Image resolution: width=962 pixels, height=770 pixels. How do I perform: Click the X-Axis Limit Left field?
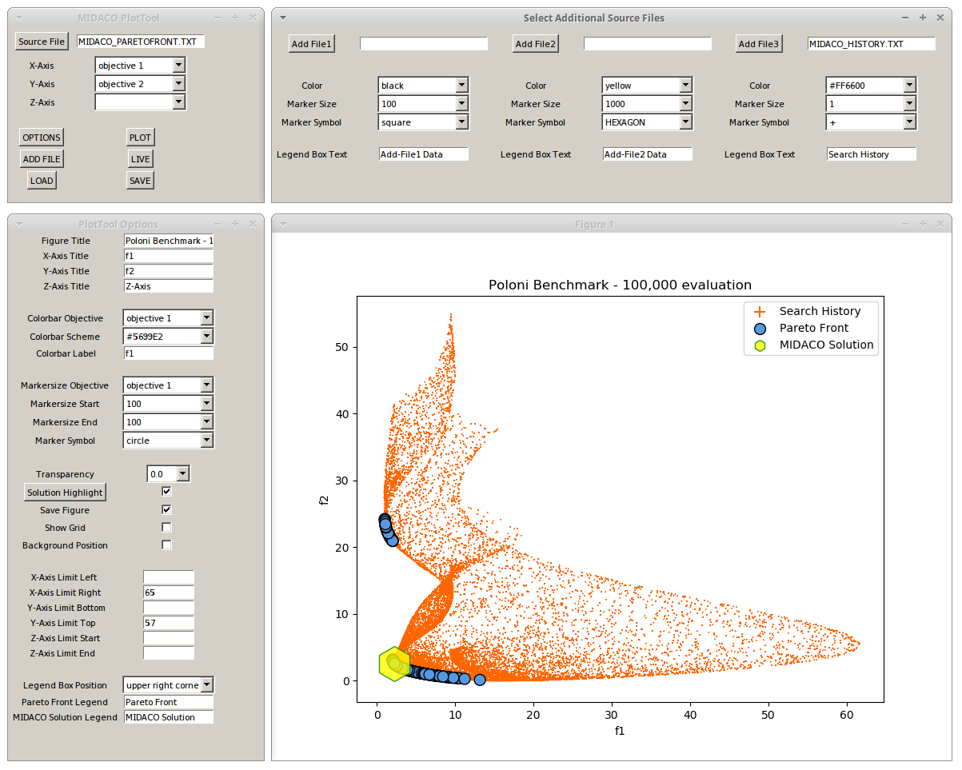tap(169, 577)
